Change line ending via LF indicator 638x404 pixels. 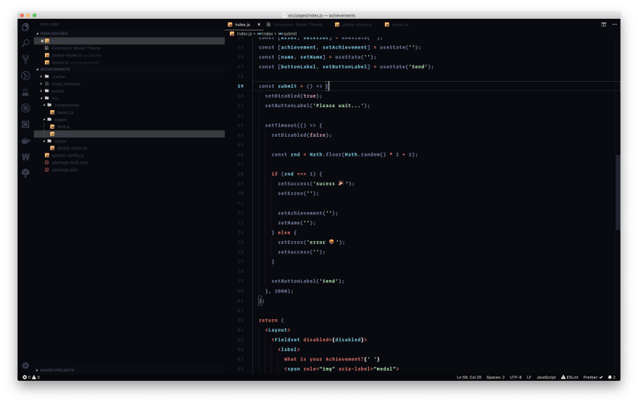point(529,377)
